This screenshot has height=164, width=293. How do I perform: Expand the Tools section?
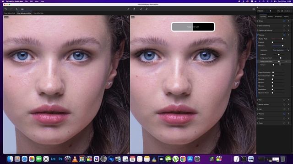(258, 123)
